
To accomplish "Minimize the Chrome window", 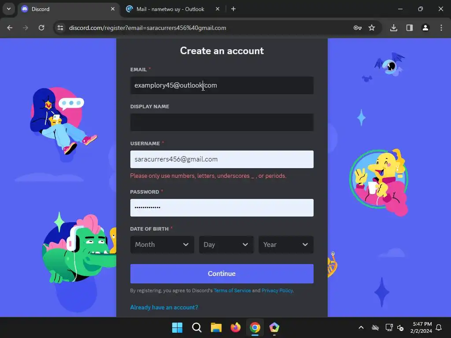I will pyautogui.click(x=400, y=9).
